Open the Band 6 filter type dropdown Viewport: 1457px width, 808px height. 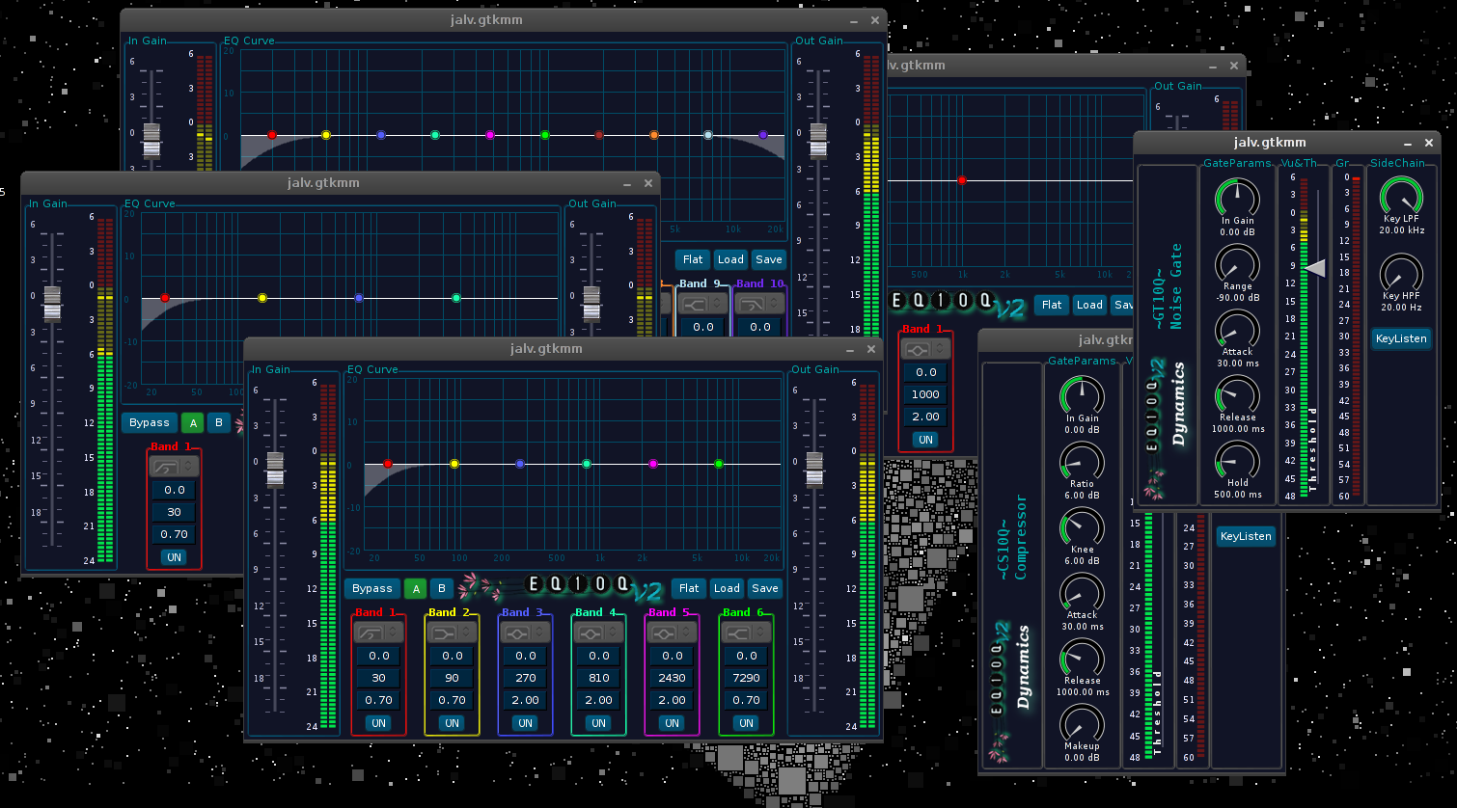coord(746,633)
